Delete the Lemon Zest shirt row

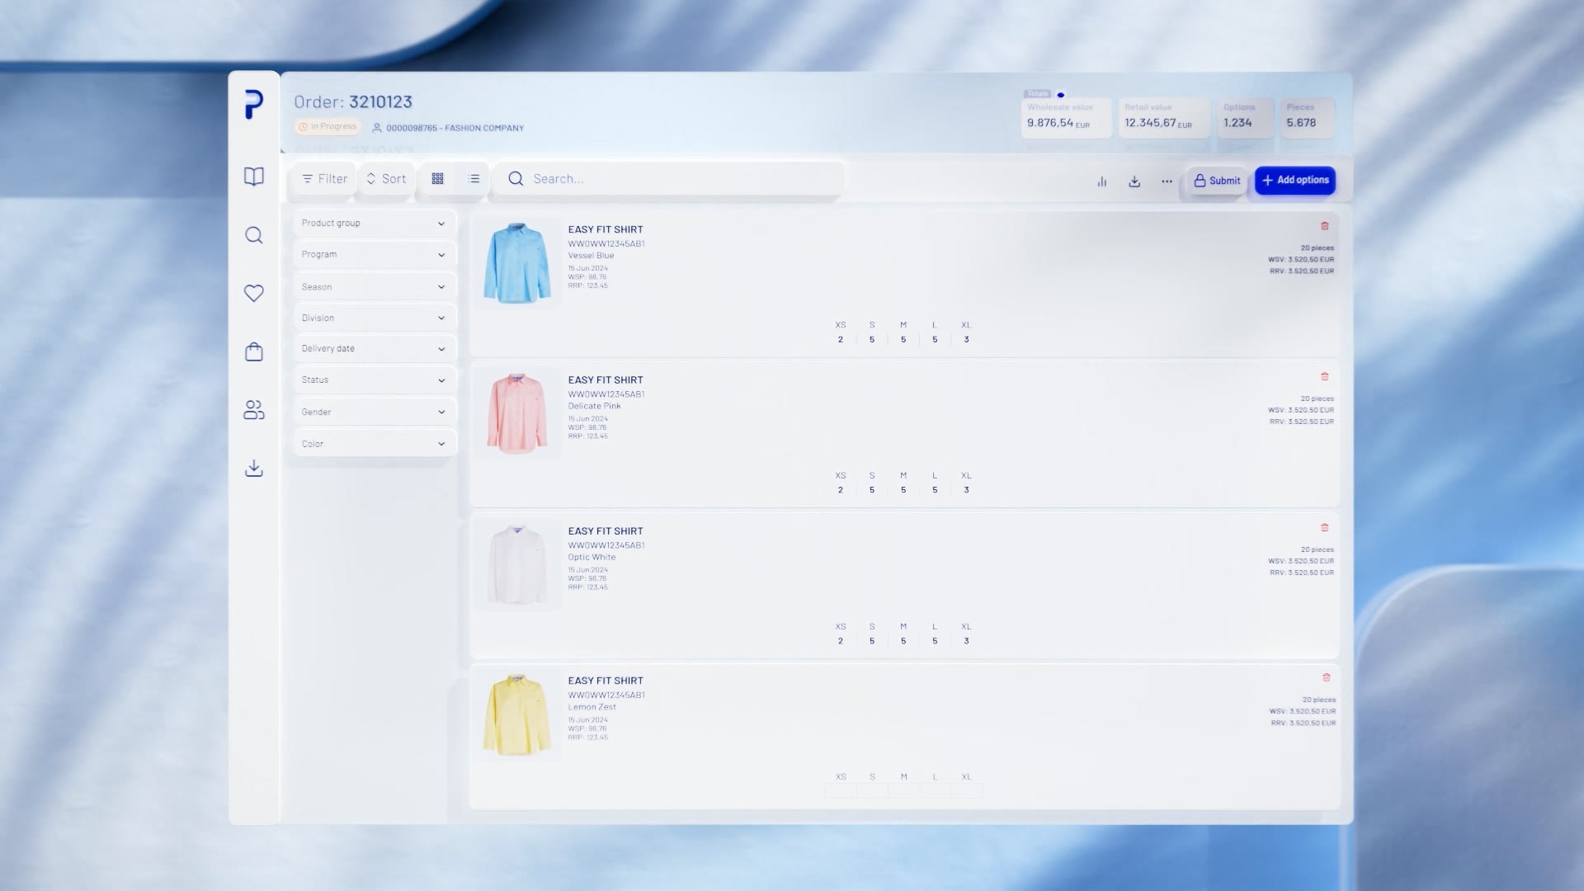point(1327,678)
